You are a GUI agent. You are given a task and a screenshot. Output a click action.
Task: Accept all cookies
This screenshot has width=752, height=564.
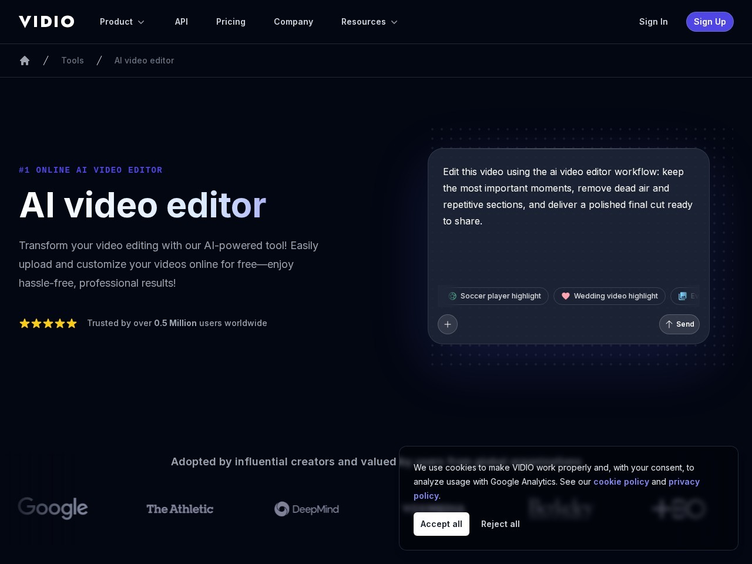pyautogui.click(x=441, y=524)
